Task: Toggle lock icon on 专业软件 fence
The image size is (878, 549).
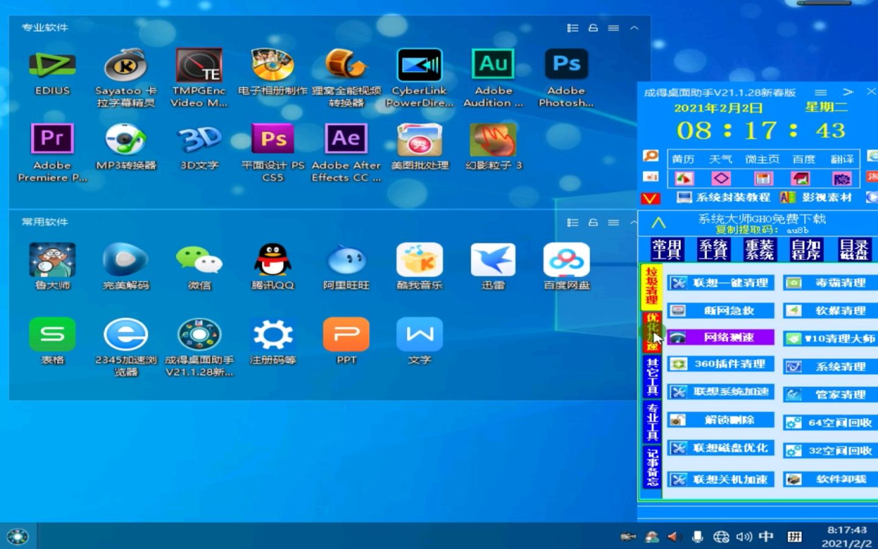Action: [x=593, y=28]
